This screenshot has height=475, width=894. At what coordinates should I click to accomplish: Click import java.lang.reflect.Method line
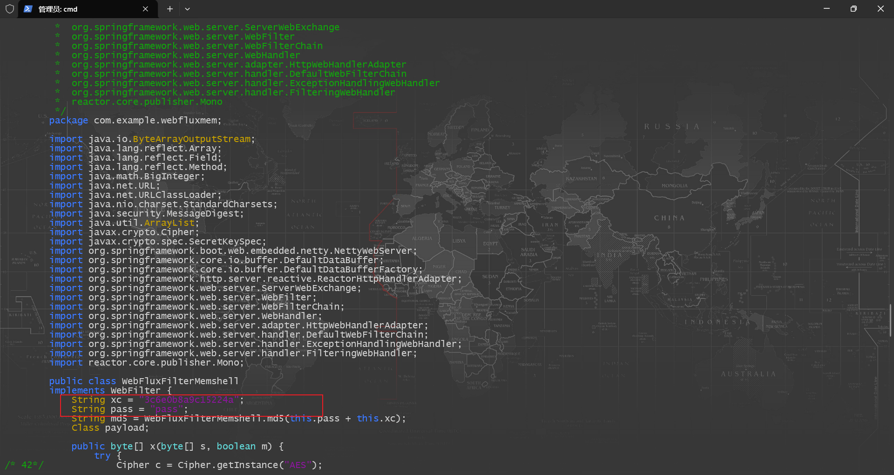click(138, 167)
